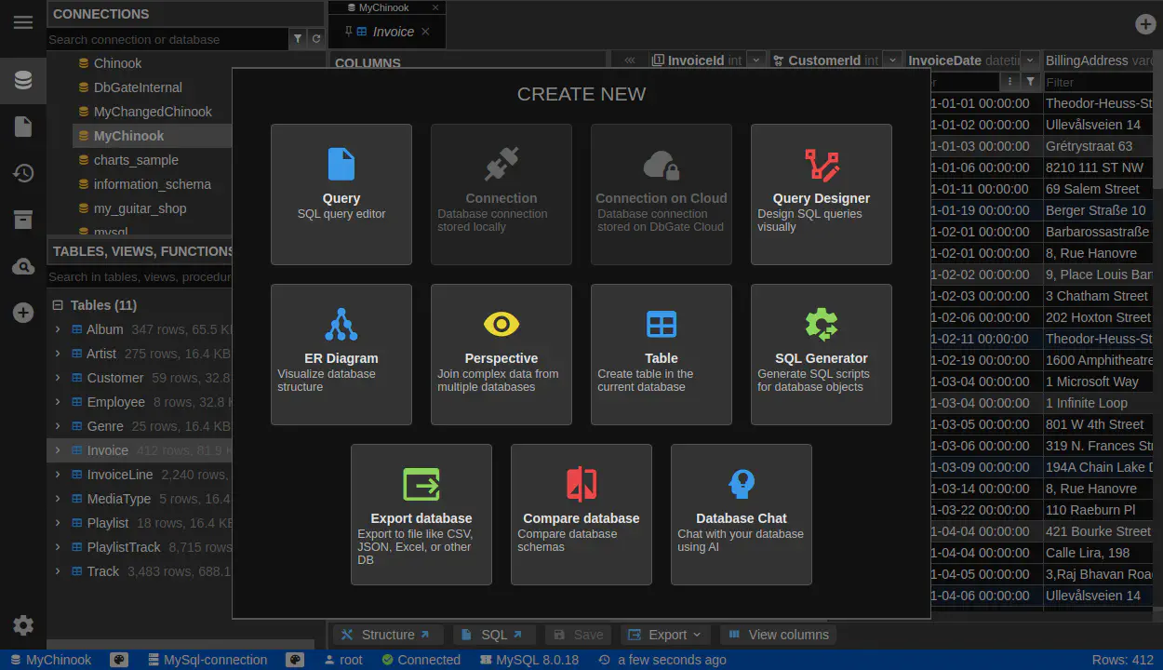Select the Query Designer tile
1163x670 pixels.
tap(821, 194)
